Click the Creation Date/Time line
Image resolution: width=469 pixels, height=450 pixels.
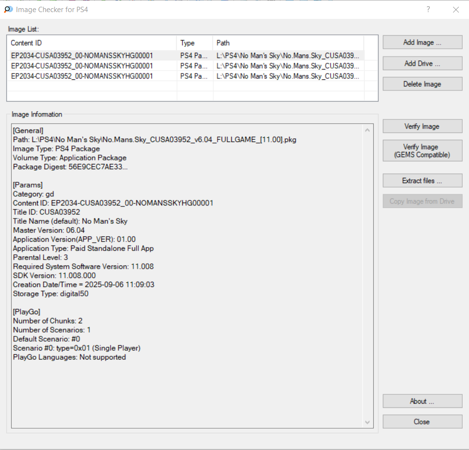click(x=84, y=285)
